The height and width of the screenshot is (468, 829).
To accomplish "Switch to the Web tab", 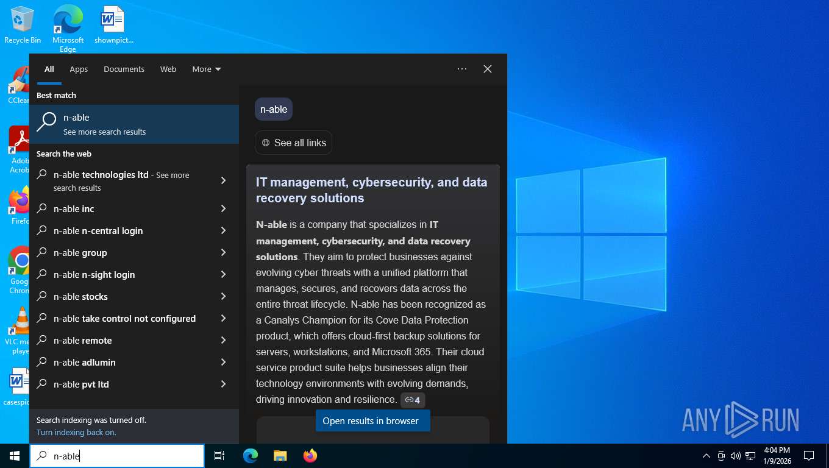I will 168,69.
